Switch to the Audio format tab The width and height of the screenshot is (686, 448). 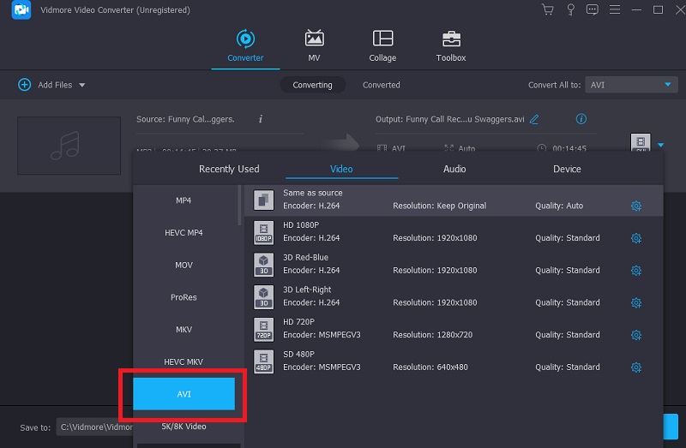click(x=454, y=169)
